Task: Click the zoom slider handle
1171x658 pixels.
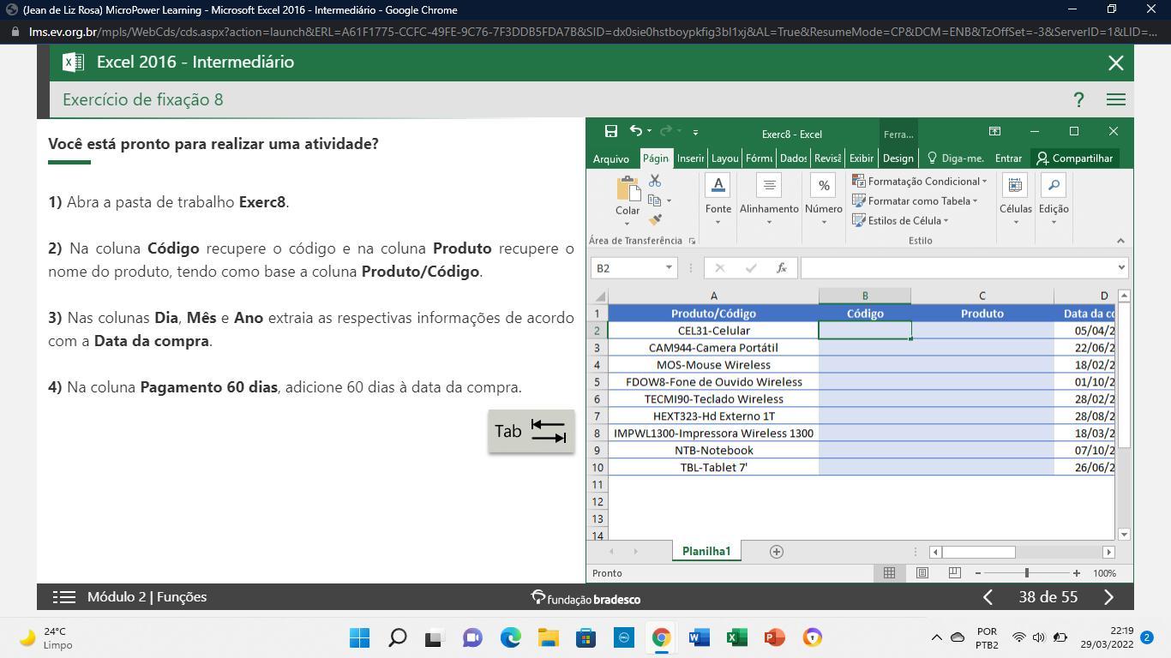Action: pos(1026,573)
